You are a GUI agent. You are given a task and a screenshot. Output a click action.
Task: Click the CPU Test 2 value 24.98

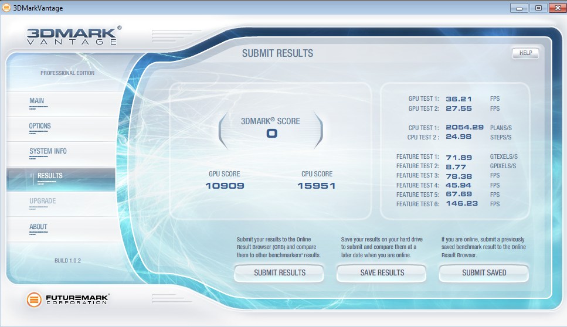[x=458, y=137]
